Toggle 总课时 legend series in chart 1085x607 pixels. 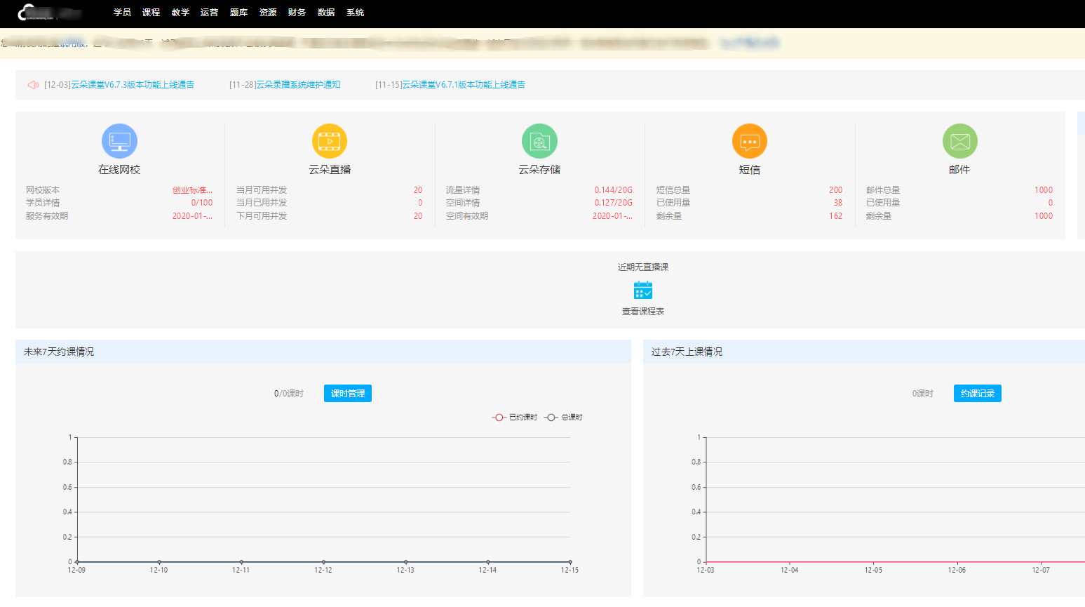coord(564,418)
